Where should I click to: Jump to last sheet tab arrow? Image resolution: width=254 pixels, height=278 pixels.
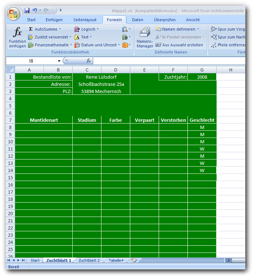click(x=23, y=260)
